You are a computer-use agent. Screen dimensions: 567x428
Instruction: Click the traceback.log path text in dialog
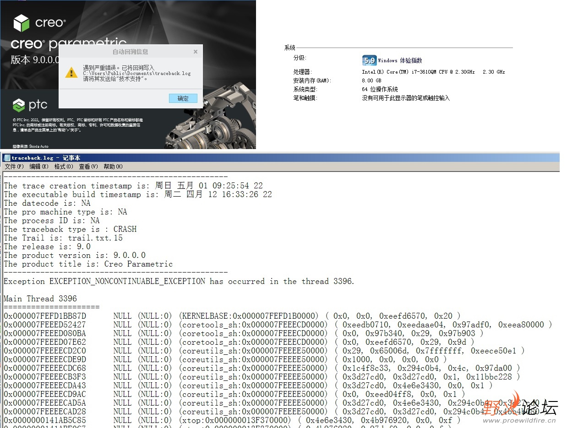click(136, 73)
